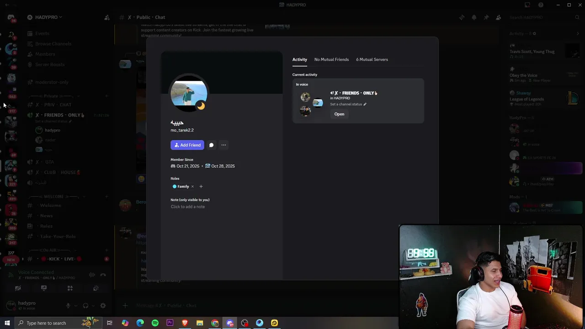The height and width of the screenshot is (329, 585).
Task: Click the attach plus icon in message bar
Action: coord(125,305)
